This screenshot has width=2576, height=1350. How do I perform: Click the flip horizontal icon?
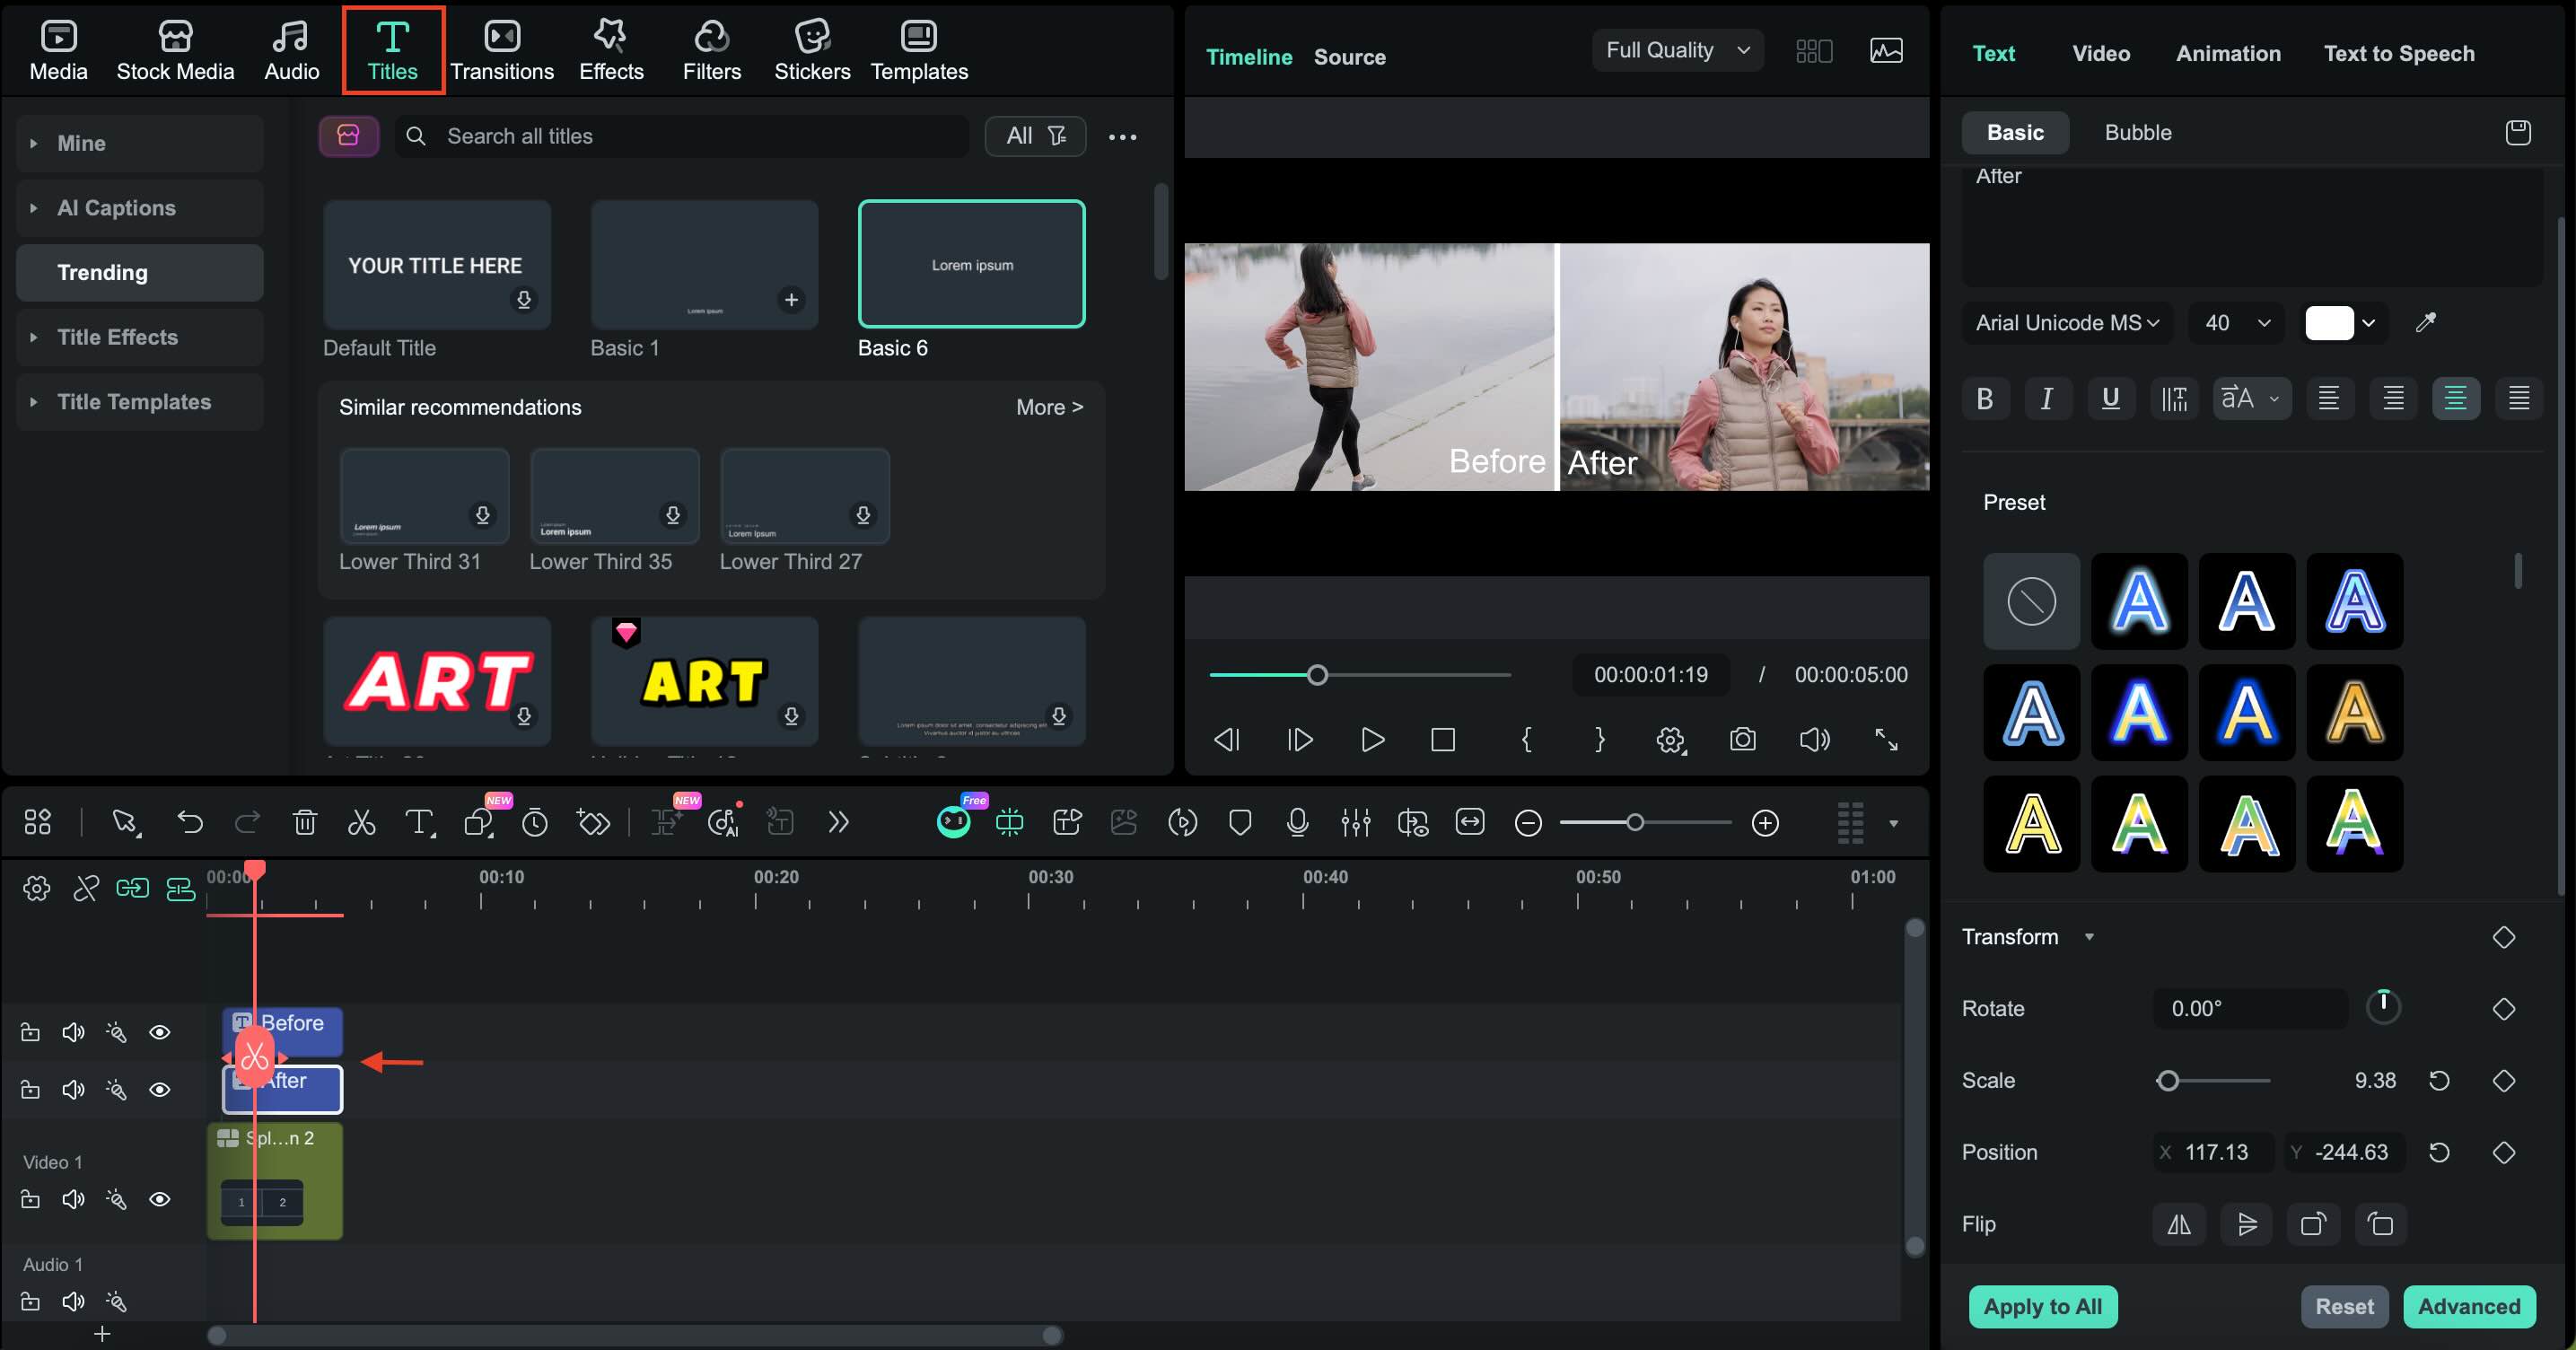(x=2178, y=1224)
